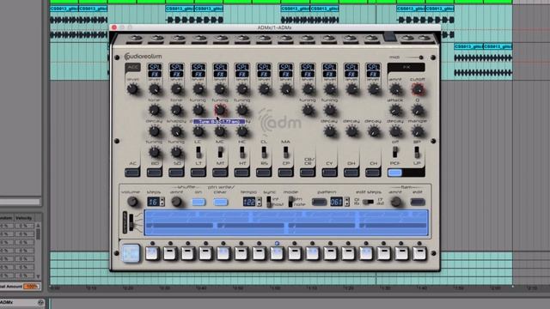
Task: Select the CY cymbal instrument button
Action: click(329, 173)
